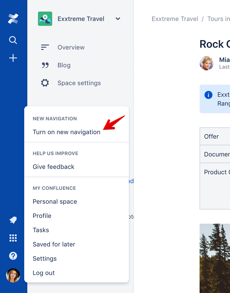Click your profile avatar at the bottom
230x293 pixels.
click(x=13, y=275)
